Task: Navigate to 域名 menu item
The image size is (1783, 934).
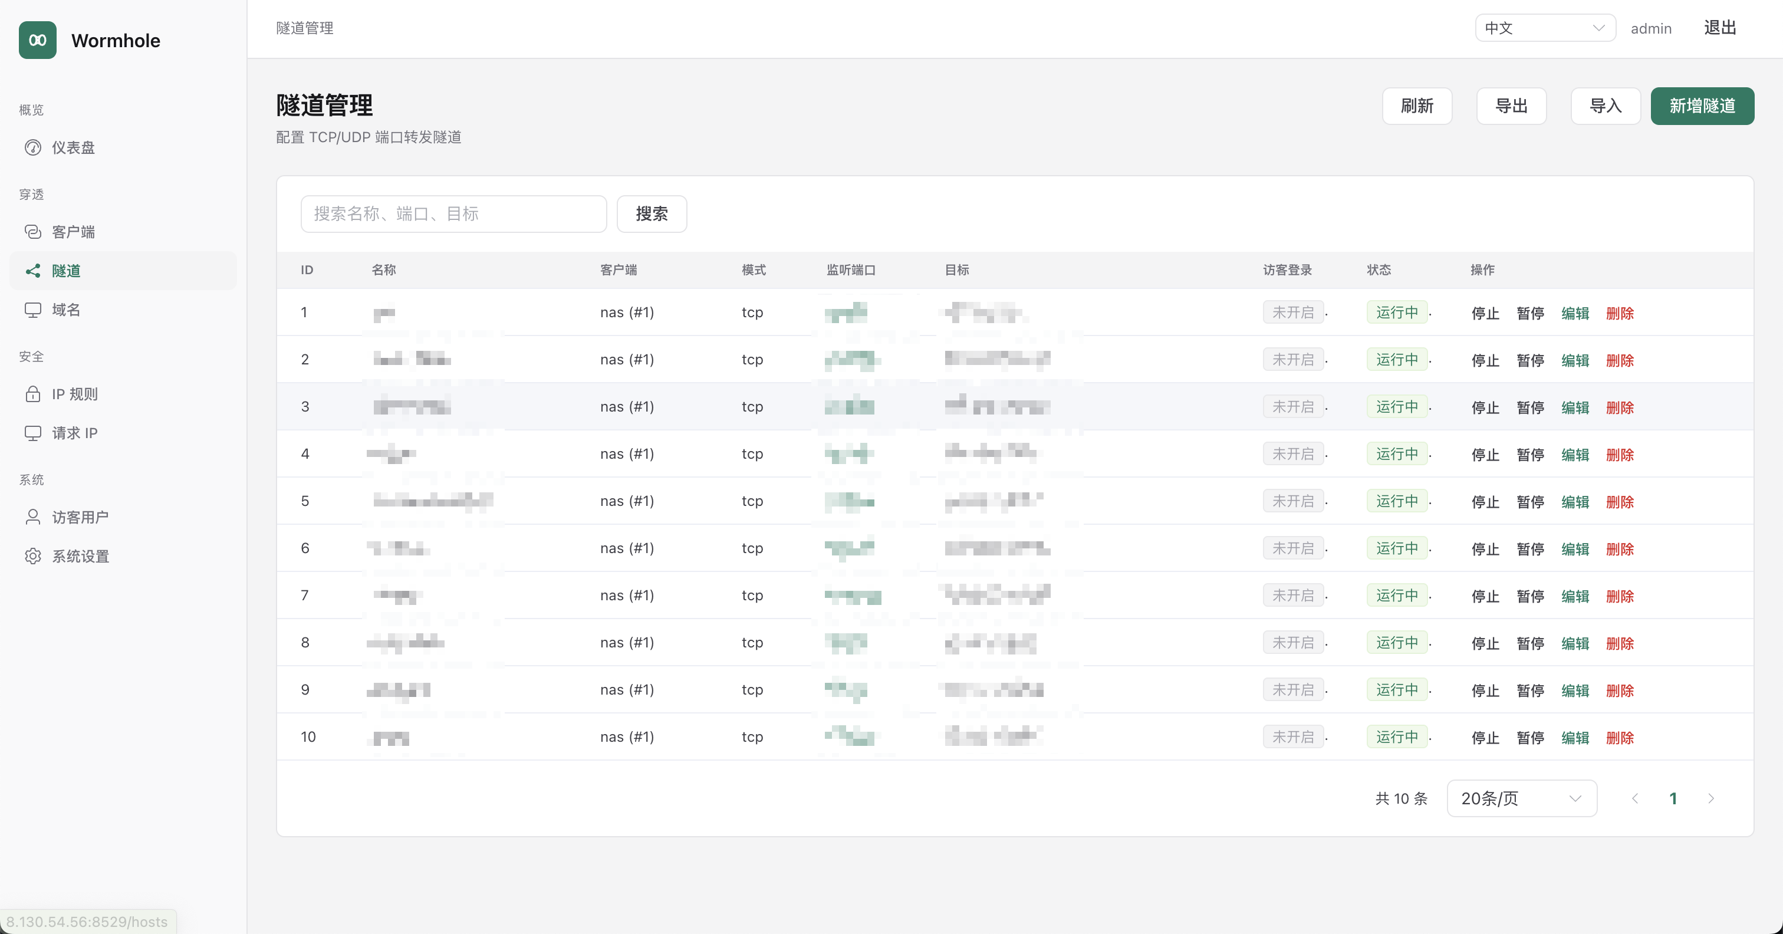Action: point(123,310)
